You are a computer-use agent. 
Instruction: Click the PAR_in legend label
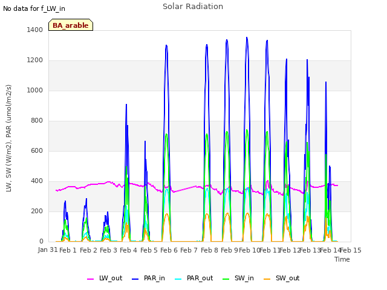coord(154,278)
